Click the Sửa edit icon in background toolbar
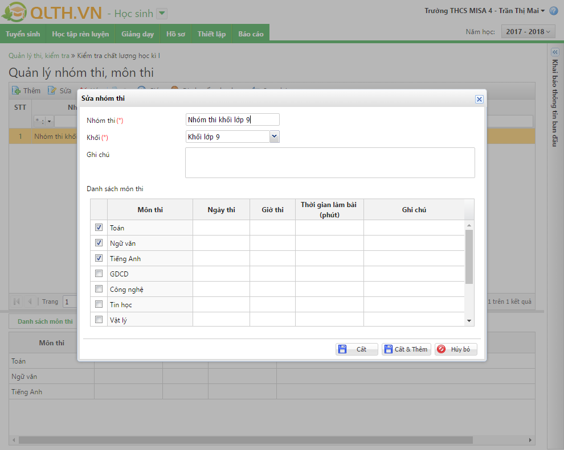This screenshot has height=450, width=564. point(52,90)
